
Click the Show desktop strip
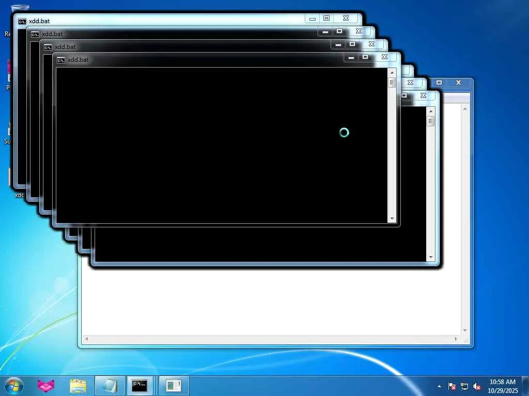click(525, 386)
